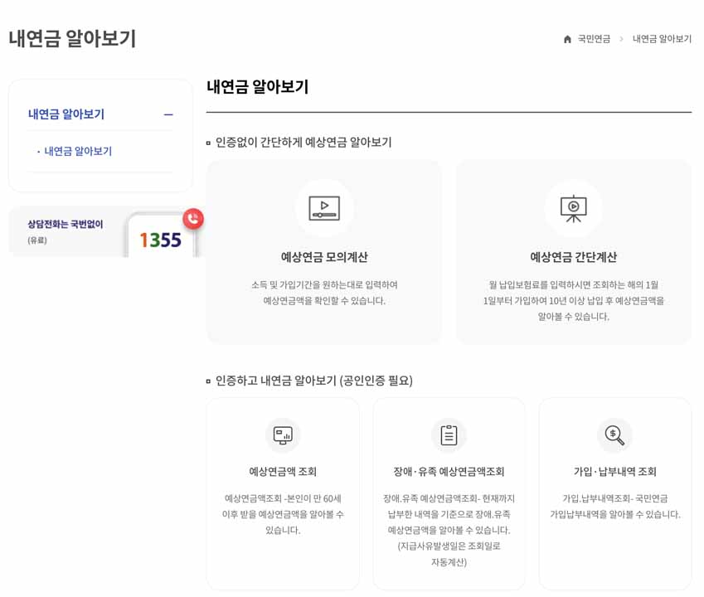This screenshot has height=597, width=704.
Task: Click the calculator icon on 예상연금액 조회 card
Action: [283, 434]
